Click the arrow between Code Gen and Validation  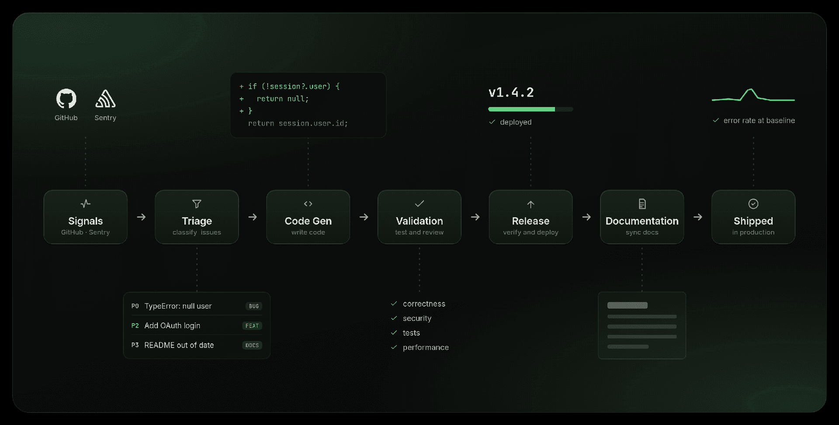(364, 217)
